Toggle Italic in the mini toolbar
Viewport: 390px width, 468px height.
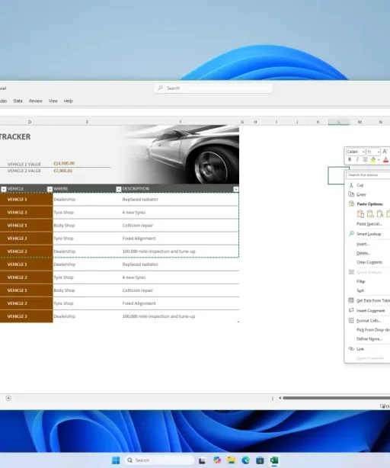click(x=357, y=159)
